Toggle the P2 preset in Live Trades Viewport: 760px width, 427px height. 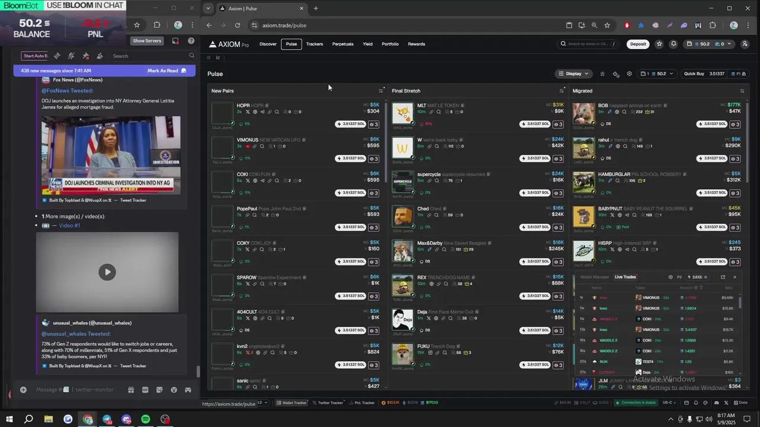click(x=680, y=277)
